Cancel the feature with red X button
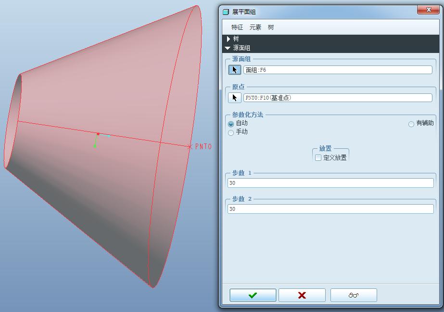The image size is (444, 312). click(302, 295)
